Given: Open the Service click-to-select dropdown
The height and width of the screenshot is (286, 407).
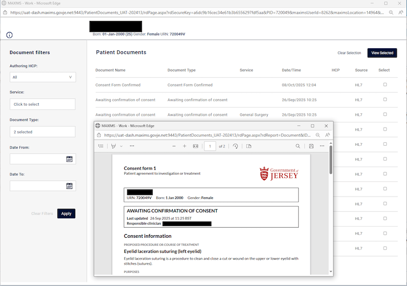Looking at the screenshot, I should click(43, 104).
